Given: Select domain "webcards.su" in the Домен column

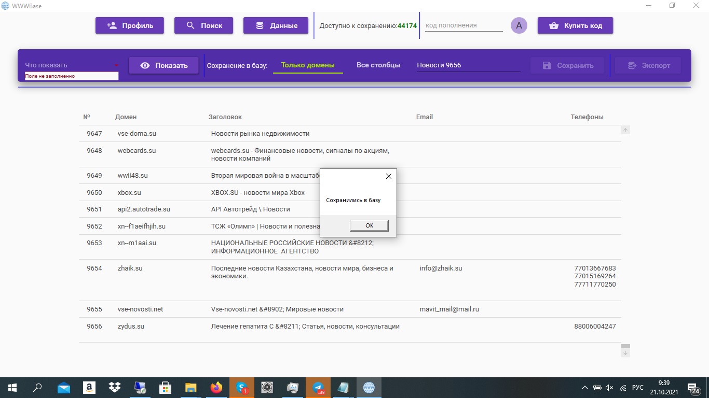Looking at the screenshot, I should tap(137, 151).
